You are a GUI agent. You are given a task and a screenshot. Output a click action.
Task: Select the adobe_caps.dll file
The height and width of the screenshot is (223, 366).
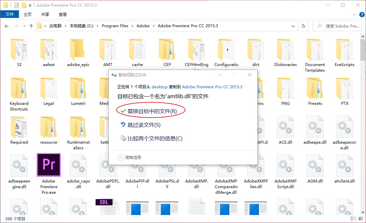pos(78,166)
